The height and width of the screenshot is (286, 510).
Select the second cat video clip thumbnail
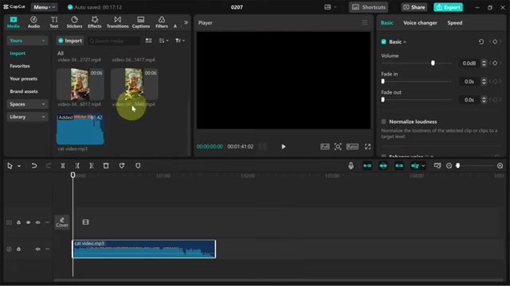click(x=135, y=84)
